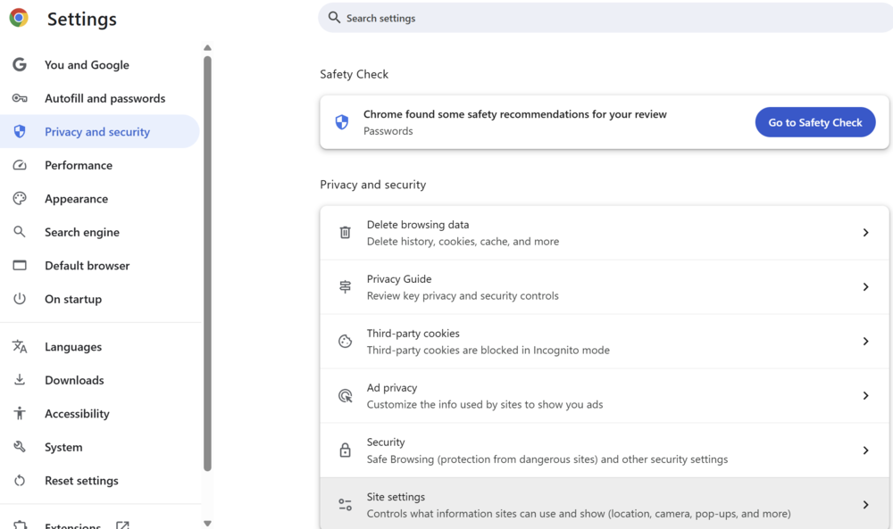This screenshot has width=893, height=529.
Task: Click into the Search settings field
Action: tap(605, 18)
